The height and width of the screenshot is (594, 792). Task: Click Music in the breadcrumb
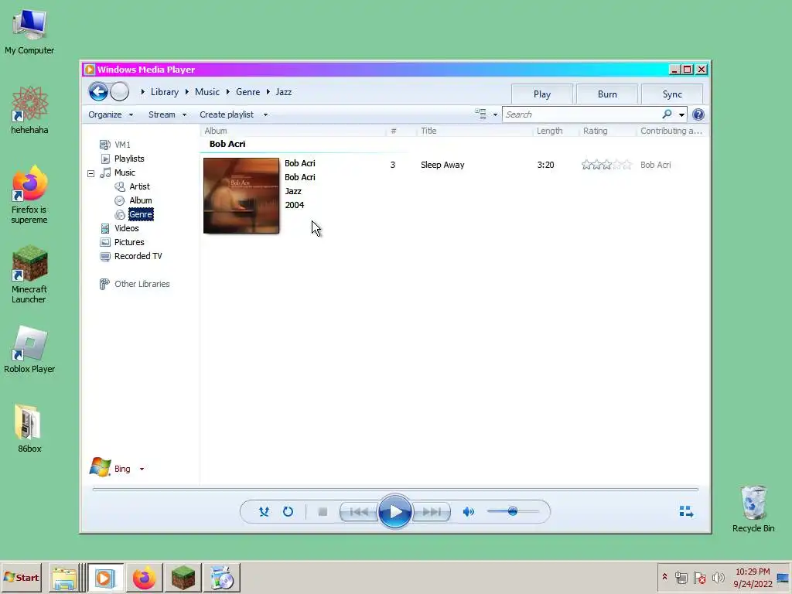point(207,92)
